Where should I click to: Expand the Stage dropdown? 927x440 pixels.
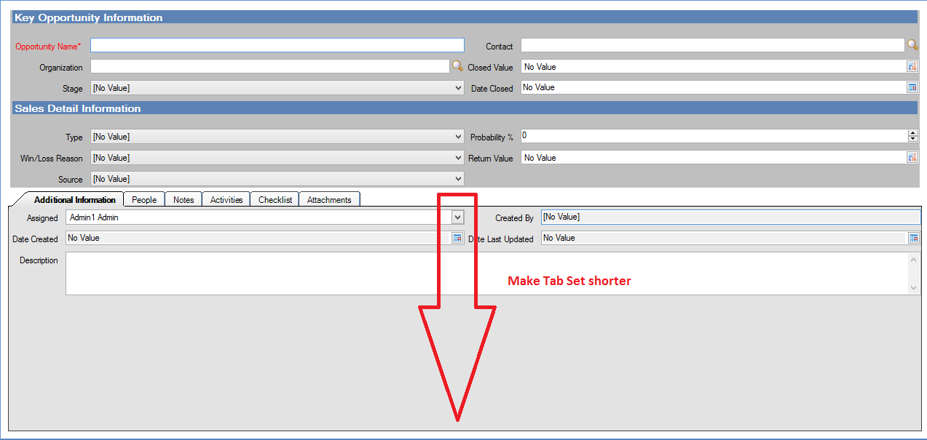(x=458, y=88)
